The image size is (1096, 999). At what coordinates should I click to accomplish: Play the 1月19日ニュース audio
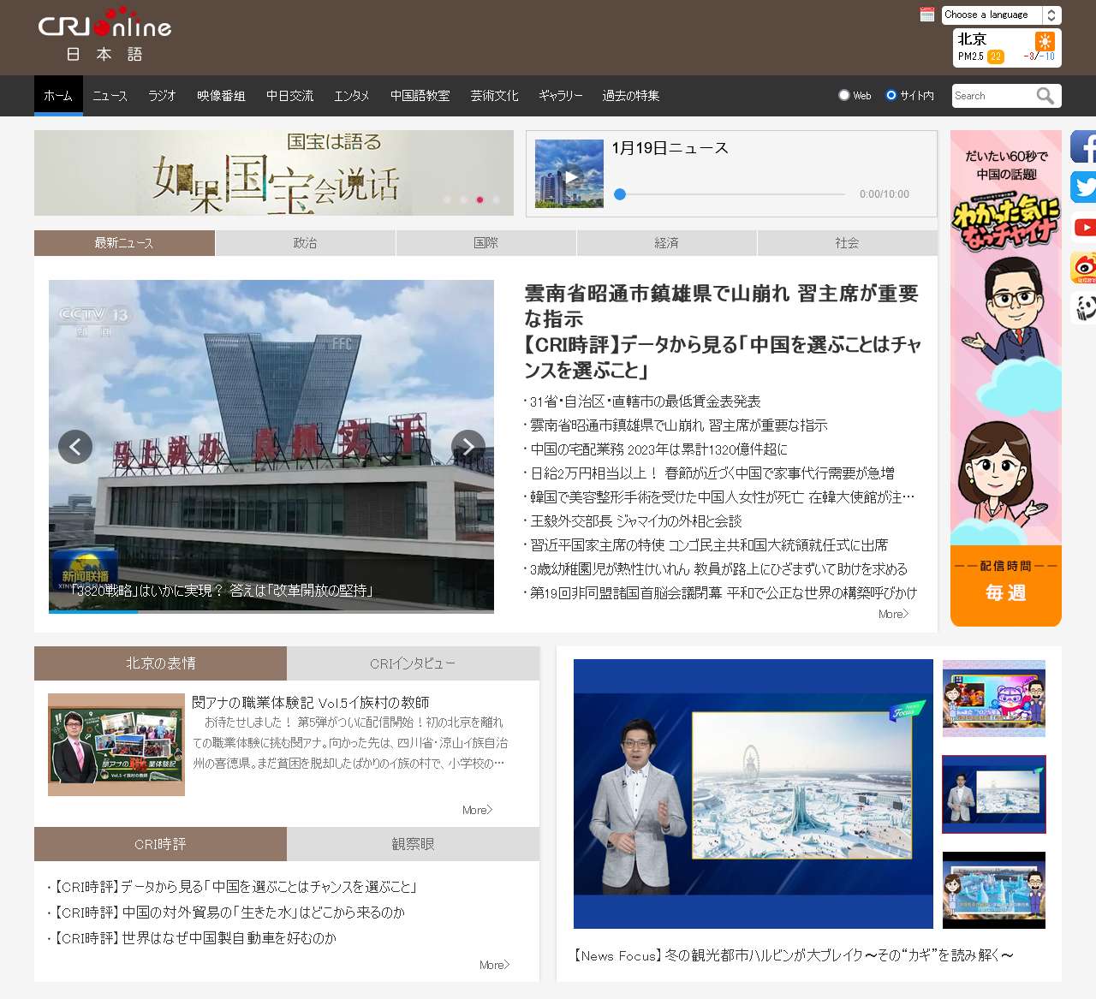coord(569,177)
